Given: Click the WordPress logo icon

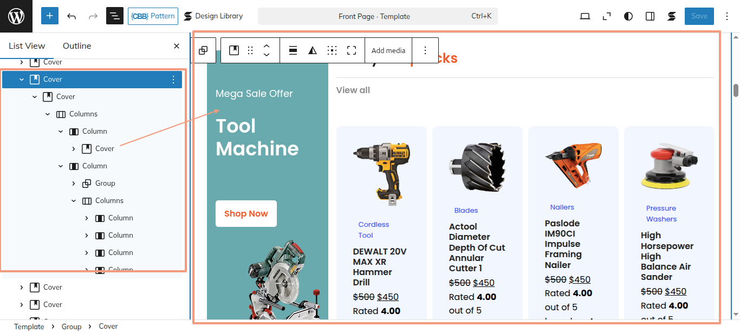Looking at the screenshot, I should click(x=16, y=16).
